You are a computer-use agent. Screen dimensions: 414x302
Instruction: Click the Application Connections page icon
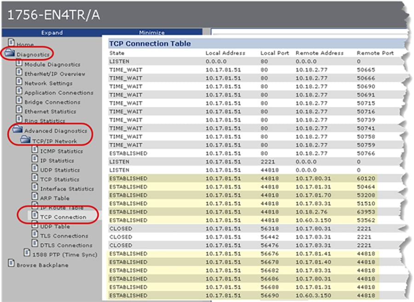pyautogui.click(x=19, y=91)
